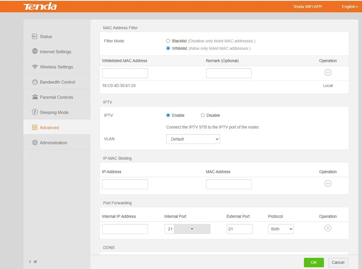Screen dimensions: 362x269
Task: Open Sleeping Mode menu
Action: click(x=57, y=112)
